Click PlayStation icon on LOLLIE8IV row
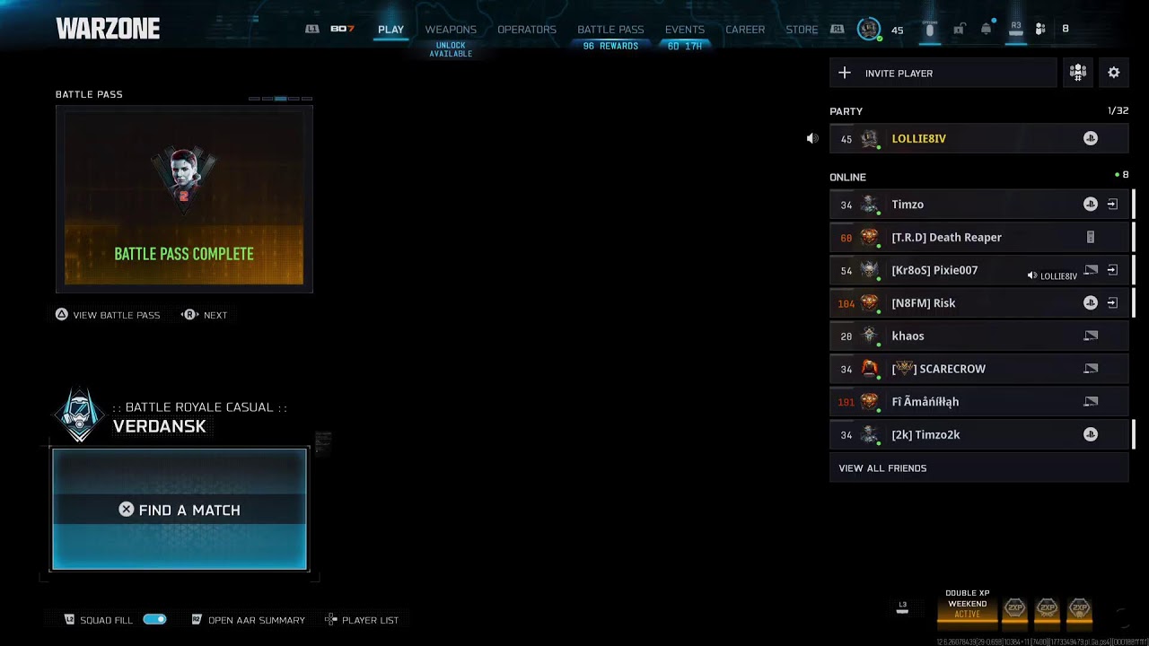1149x646 pixels. (x=1091, y=138)
